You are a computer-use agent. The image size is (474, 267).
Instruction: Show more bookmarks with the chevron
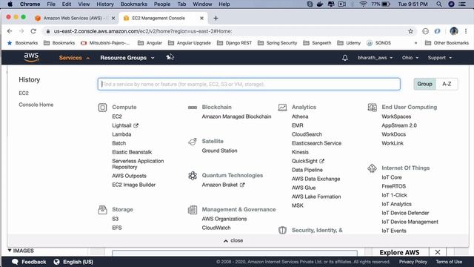coord(415,43)
